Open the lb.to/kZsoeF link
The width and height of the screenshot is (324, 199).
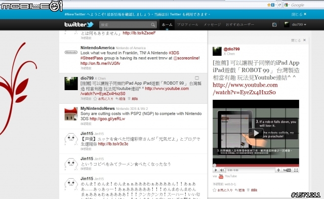coord(139,33)
